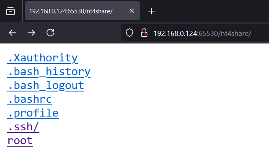Viewport: 269px width, 155px height.
Task: Open the .bash_logout file link
Action: point(46,86)
